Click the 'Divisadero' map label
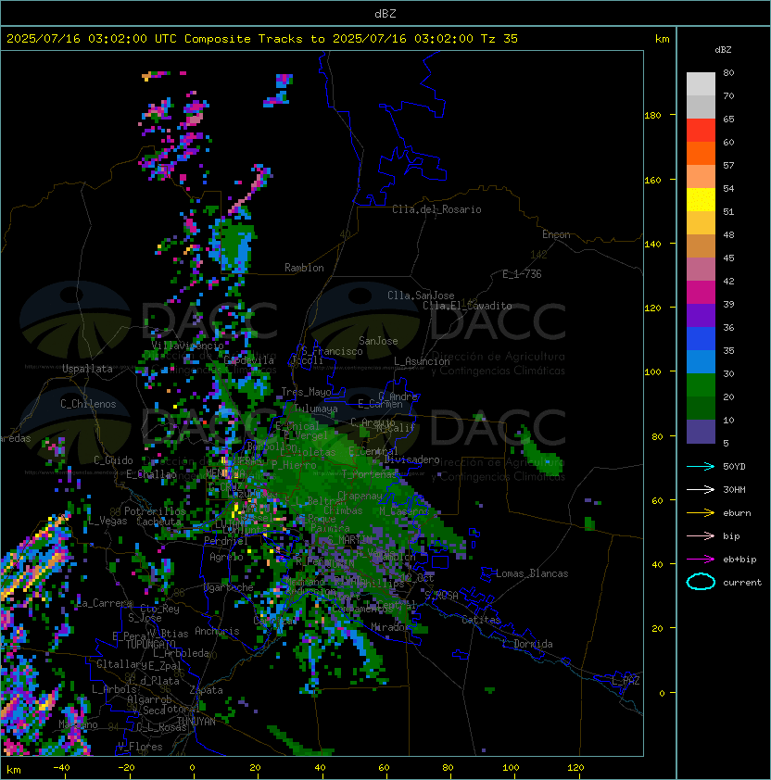The height and width of the screenshot is (780, 771). tap(411, 459)
